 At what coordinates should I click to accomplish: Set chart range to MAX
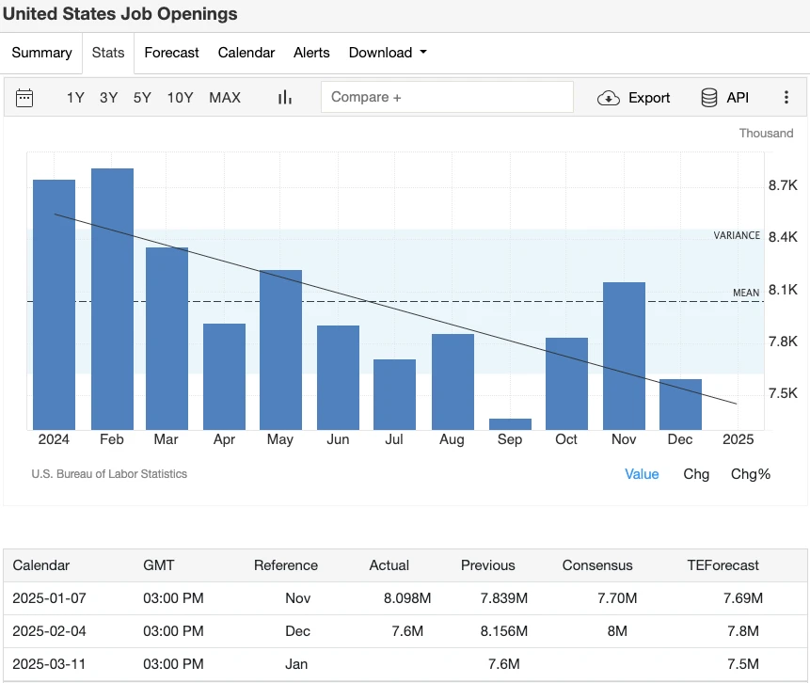coord(225,98)
